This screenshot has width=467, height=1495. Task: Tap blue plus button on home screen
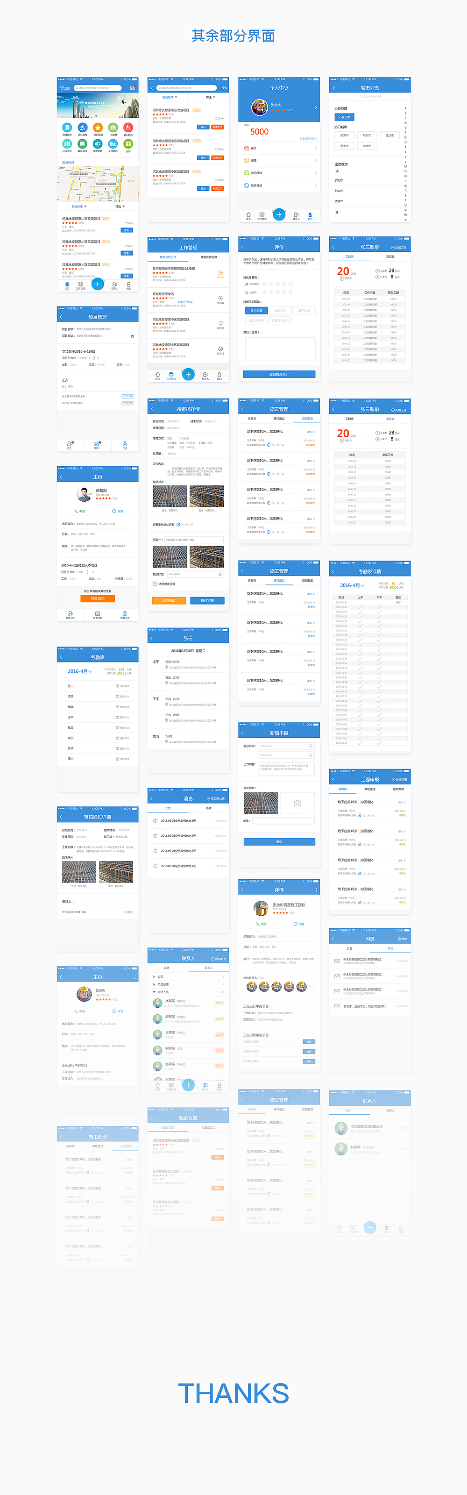pos(98,284)
